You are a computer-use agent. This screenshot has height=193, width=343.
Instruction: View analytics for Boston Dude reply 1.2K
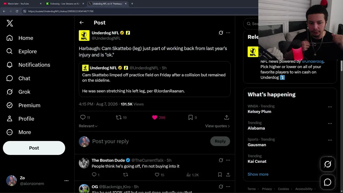[192, 175]
